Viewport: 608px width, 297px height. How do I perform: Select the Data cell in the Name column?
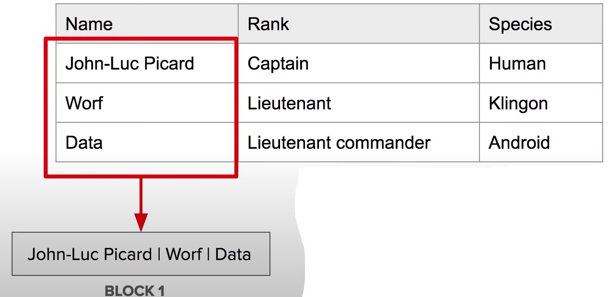pyautogui.click(x=84, y=143)
